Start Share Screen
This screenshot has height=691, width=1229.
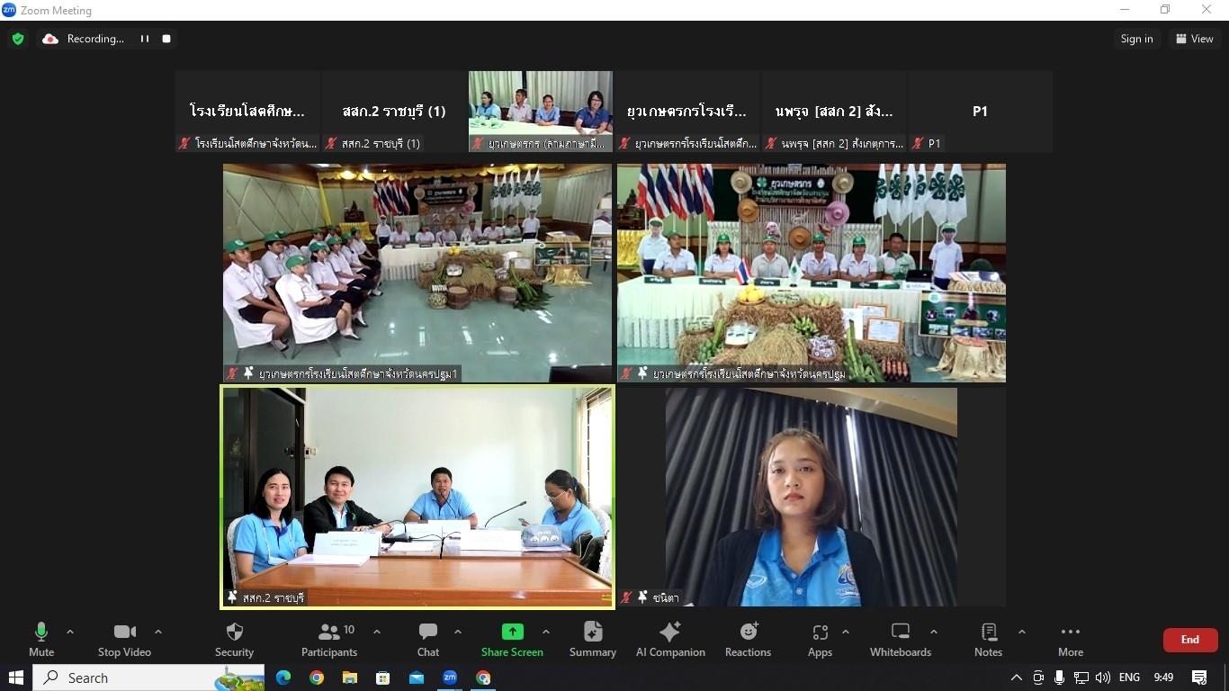(x=512, y=639)
